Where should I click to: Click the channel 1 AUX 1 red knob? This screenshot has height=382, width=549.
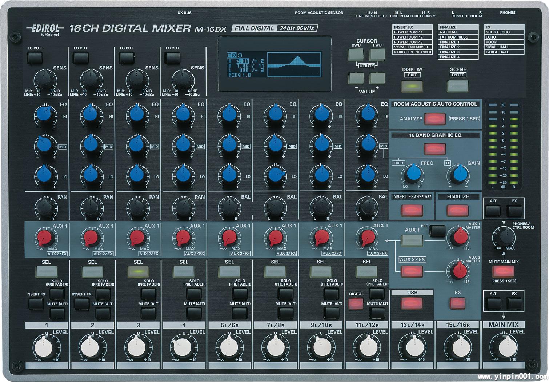(x=45, y=238)
